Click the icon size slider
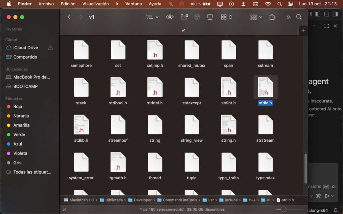The width and height of the screenshot is (343, 214). (x=283, y=209)
